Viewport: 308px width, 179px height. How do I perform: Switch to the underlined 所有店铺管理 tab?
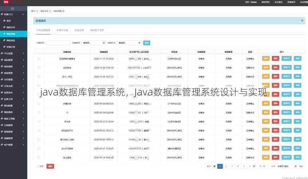(x=43, y=30)
